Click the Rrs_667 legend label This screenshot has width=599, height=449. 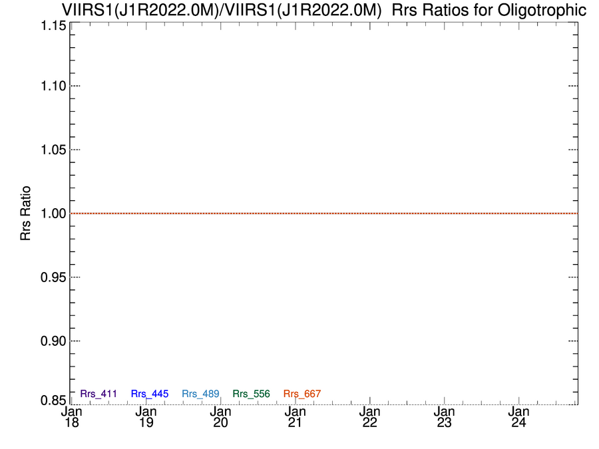302,394
